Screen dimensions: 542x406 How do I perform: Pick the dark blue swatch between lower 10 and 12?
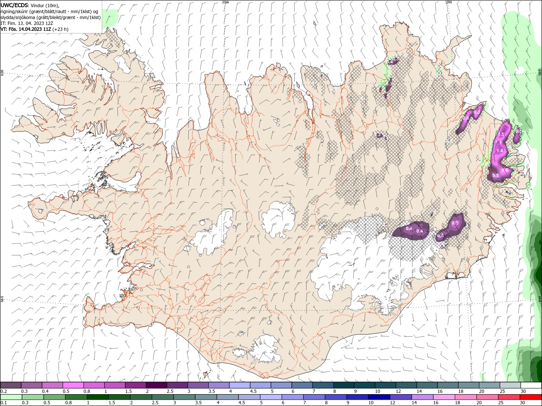click(379, 397)
